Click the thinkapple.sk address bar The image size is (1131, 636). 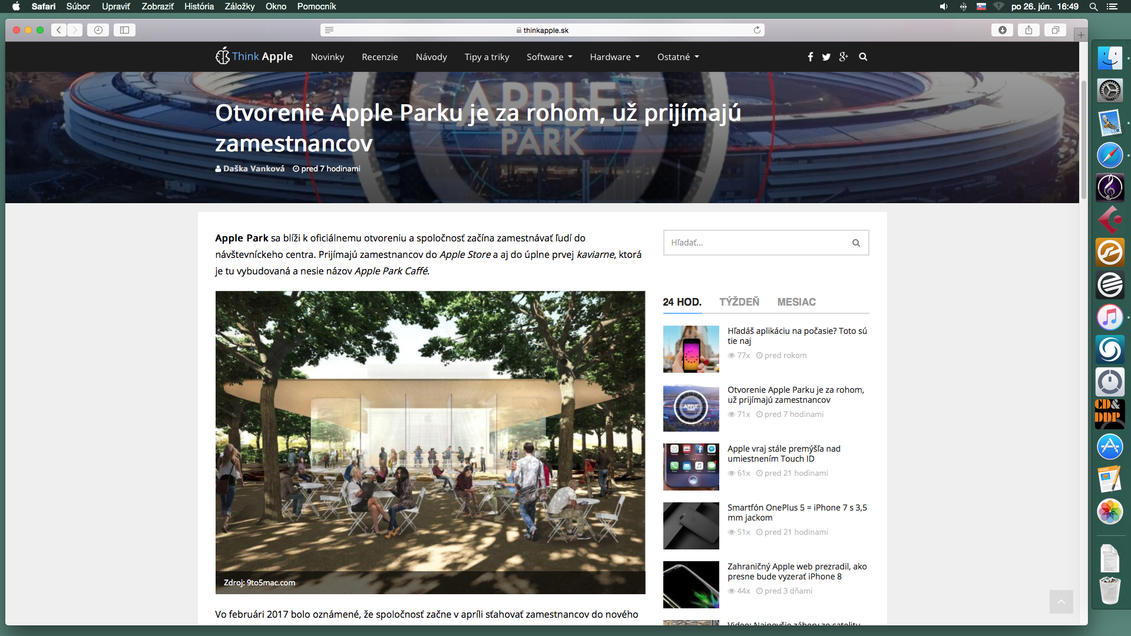pos(543,30)
